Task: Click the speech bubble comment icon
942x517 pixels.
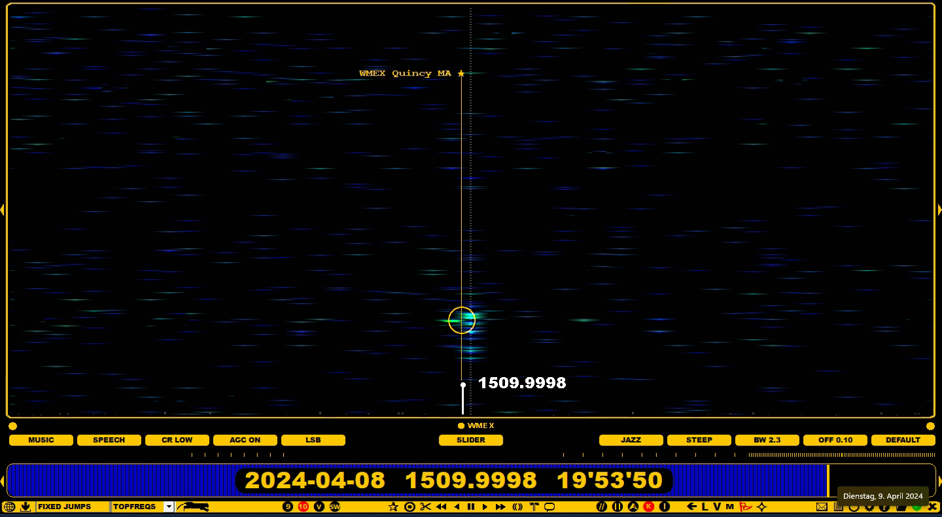Action: pos(549,507)
